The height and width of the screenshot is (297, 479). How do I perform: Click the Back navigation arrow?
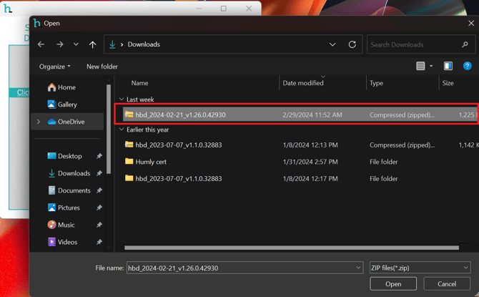[41, 44]
